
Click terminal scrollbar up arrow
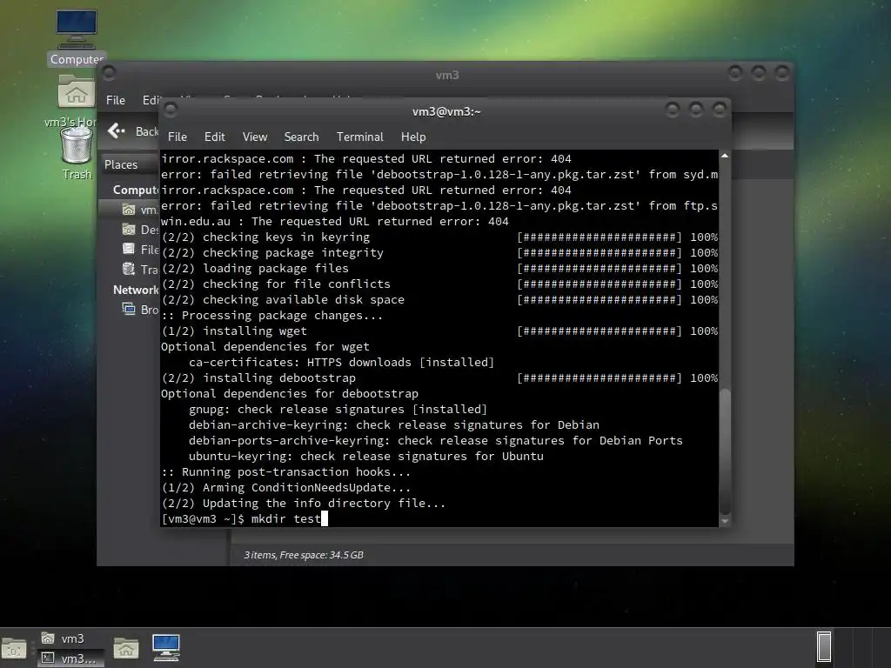[x=725, y=156]
